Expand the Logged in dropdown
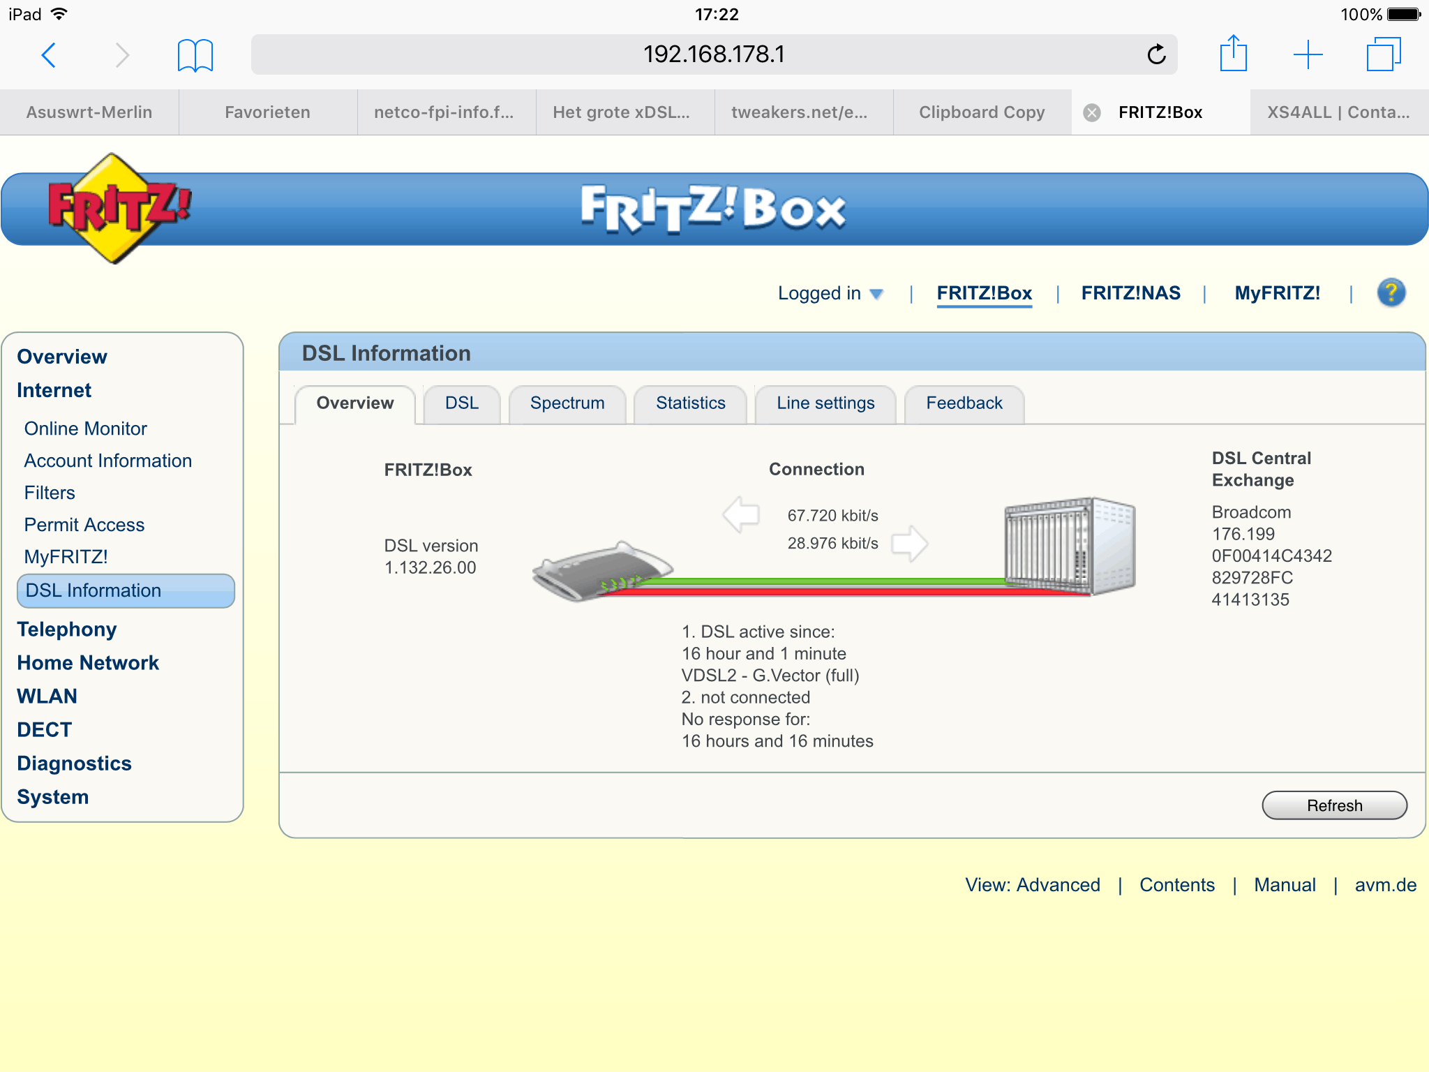 coord(830,294)
